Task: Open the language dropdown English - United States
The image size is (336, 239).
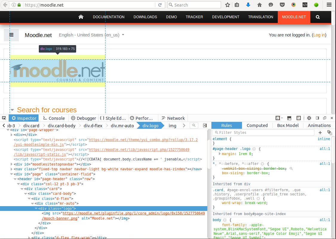Action: pos(91,35)
